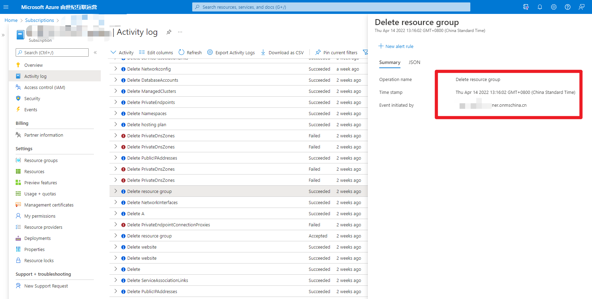Expand the Delete Networkconfig log row
The height and width of the screenshot is (299, 592).
[116, 69]
